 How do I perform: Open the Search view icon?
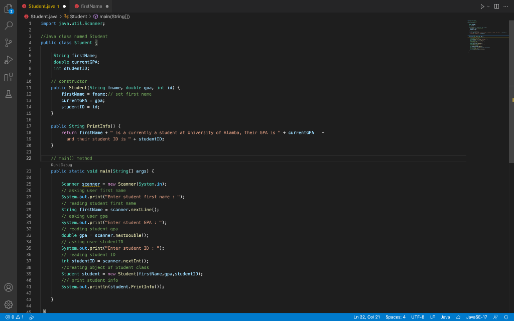point(8,26)
